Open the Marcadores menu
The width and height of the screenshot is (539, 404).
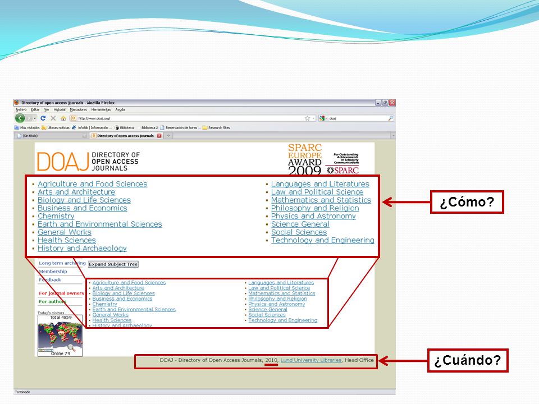pyautogui.click(x=78, y=109)
